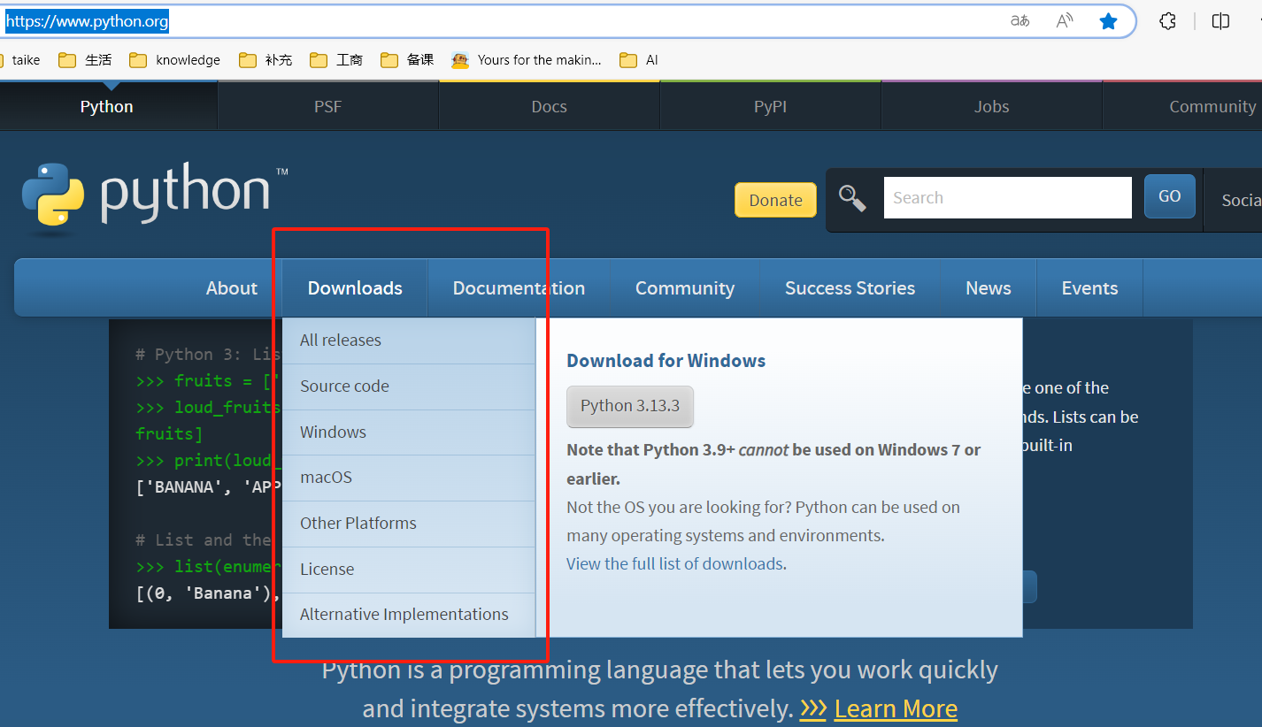Open the 生活 bookmark folder

click(x=85, y=60)
